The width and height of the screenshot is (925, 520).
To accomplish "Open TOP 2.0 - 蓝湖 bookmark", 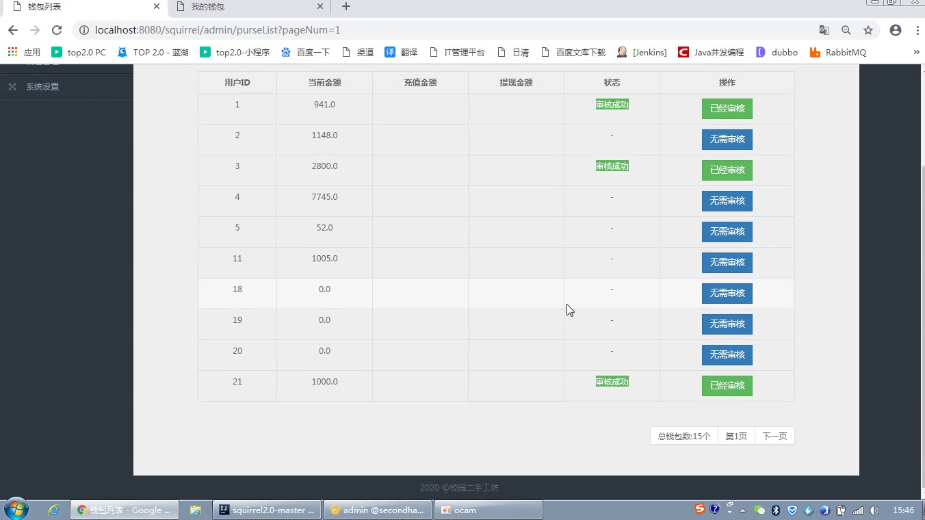I will pyautogui.click(x=153, y=52).
